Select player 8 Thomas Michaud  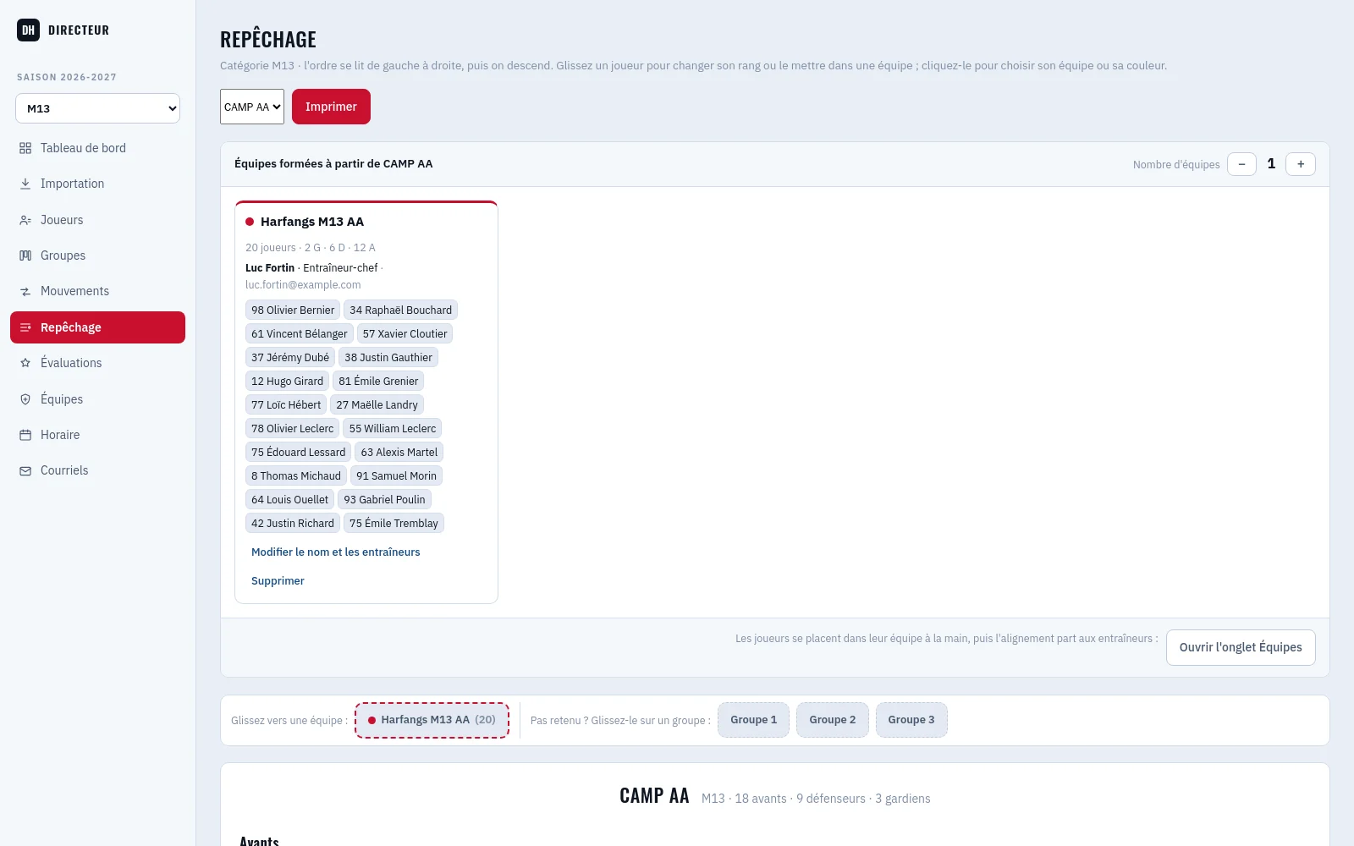click(296, 476)
